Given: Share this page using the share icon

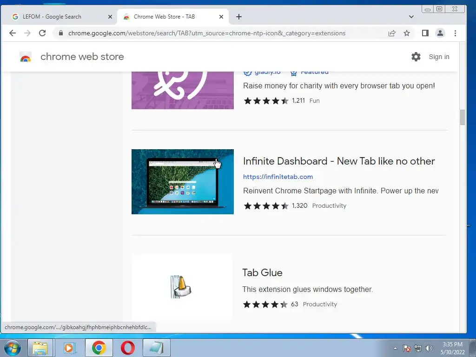Looking at the screenshot, I should click(392, 33).
